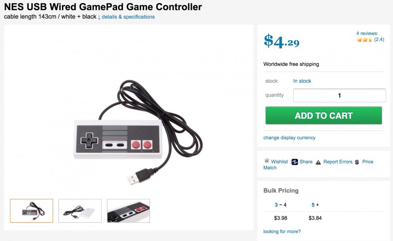Select second thumbnail showing controller back side

[80, 211]
